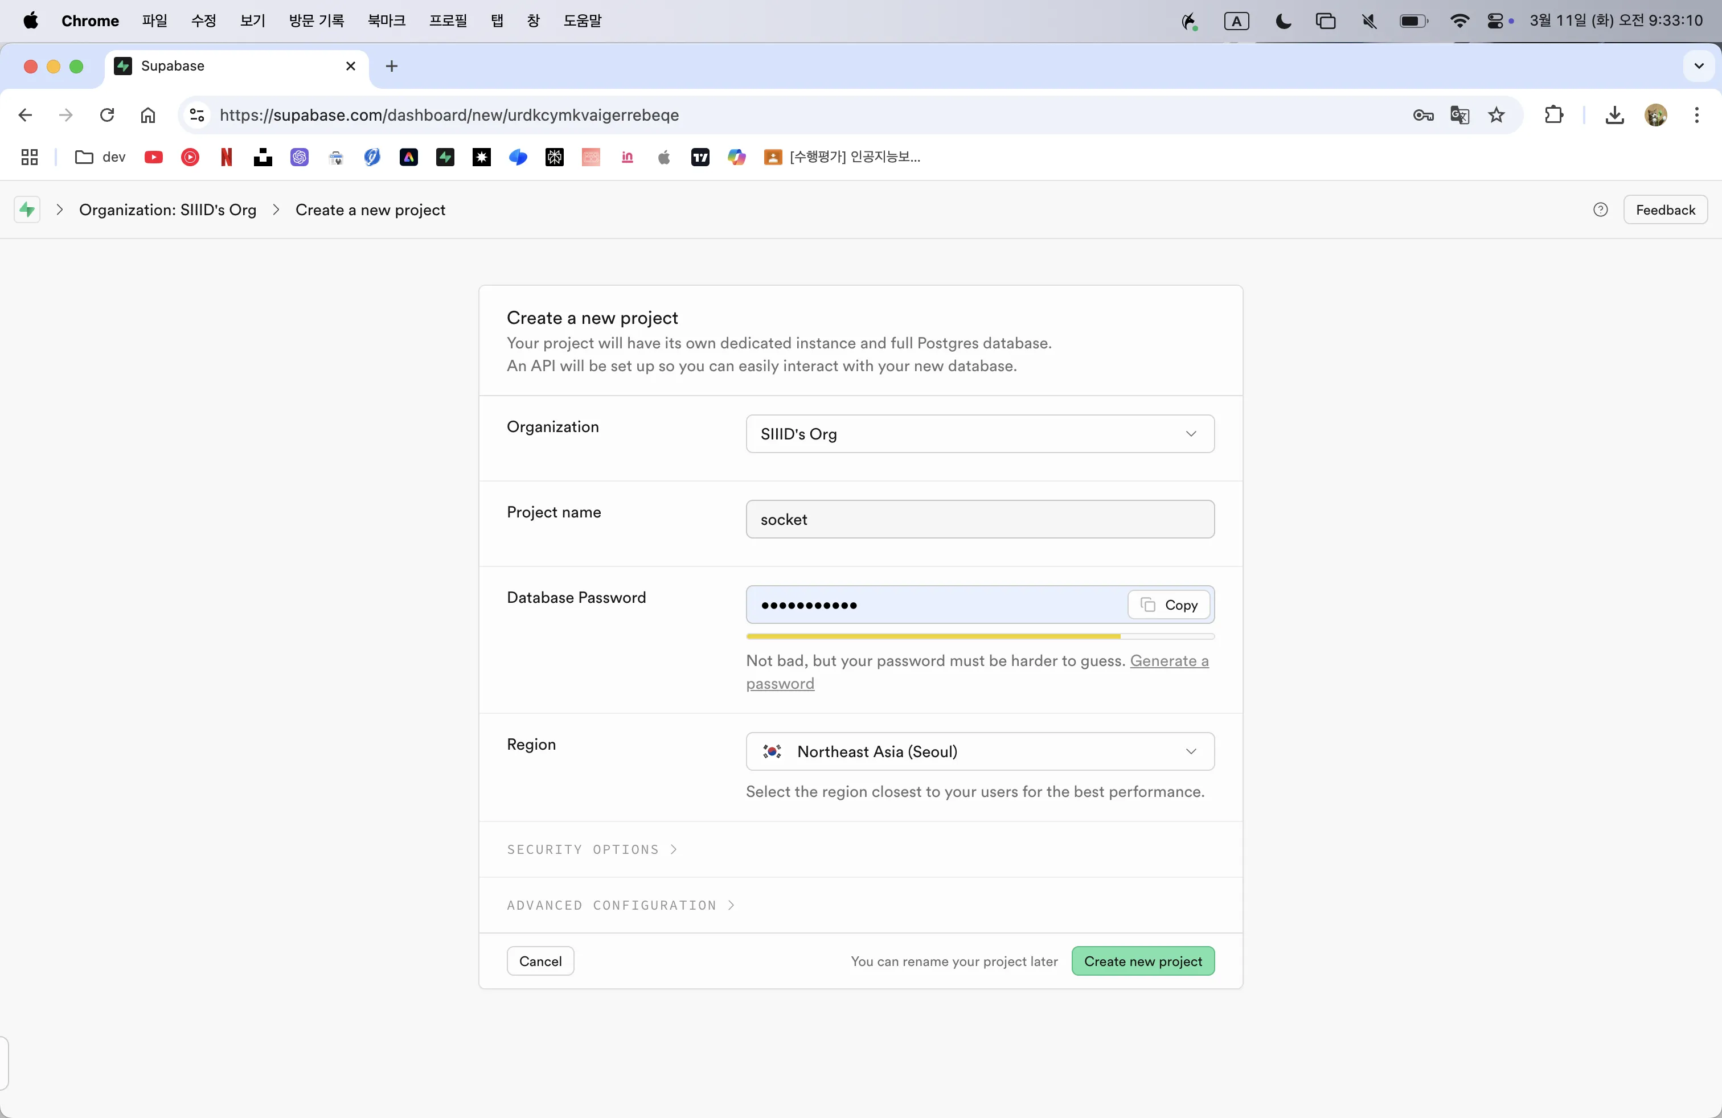The height and width of the screenshot is (1118, 1722).
Task: Open the YouTube bookmark icon
Action: click(x=153, y=157)
